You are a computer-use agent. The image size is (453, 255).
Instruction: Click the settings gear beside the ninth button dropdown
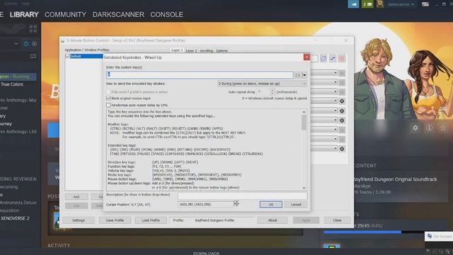click(x=342, y=149)
